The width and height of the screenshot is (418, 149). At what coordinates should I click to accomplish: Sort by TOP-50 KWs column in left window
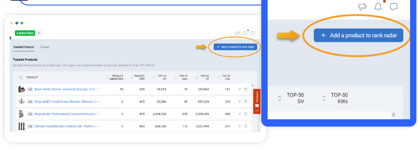(224, 78)
